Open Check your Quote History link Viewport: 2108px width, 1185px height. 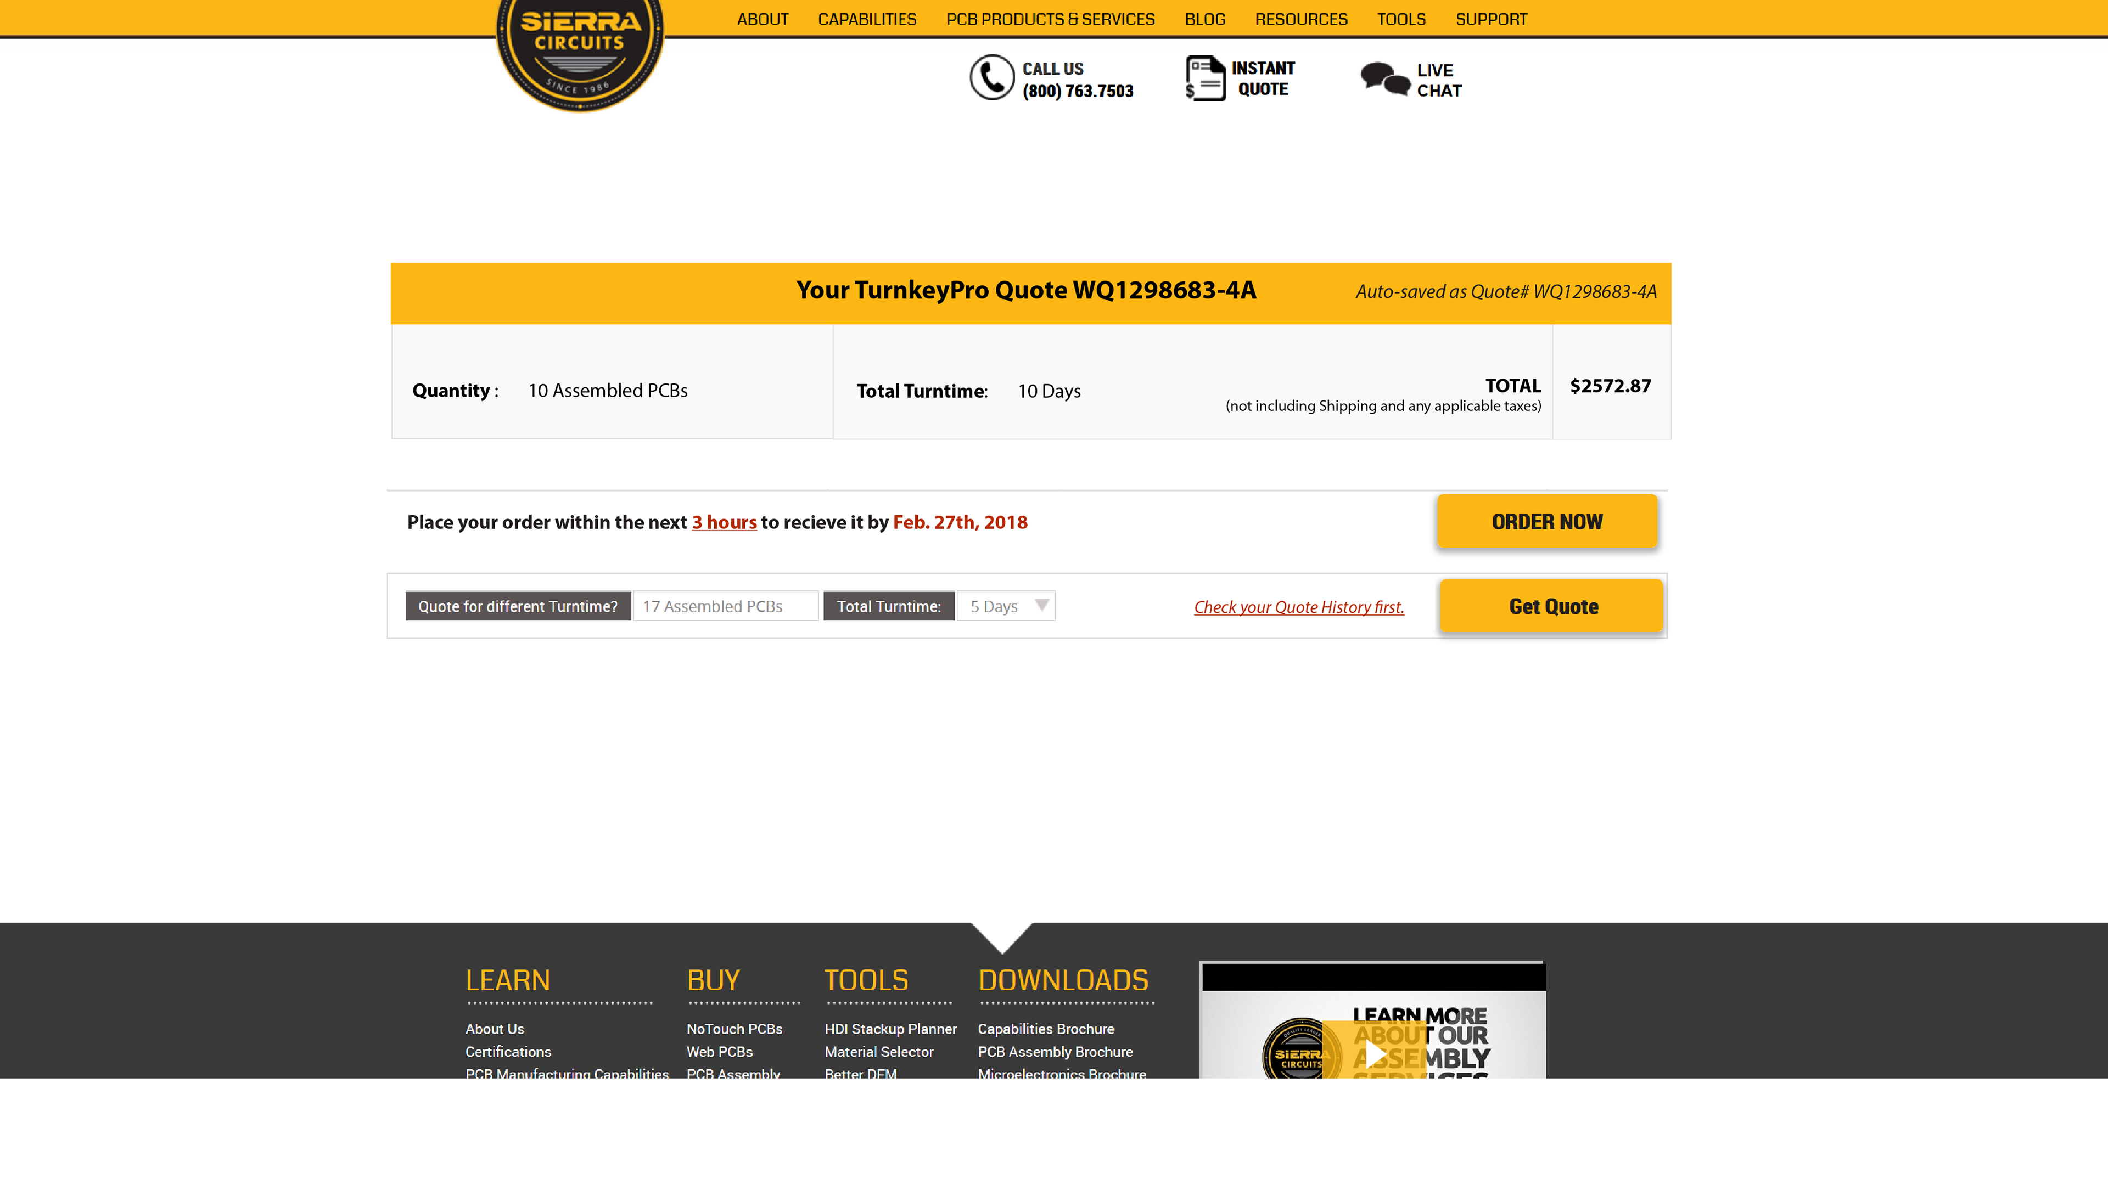click(x=1299, y=607)
